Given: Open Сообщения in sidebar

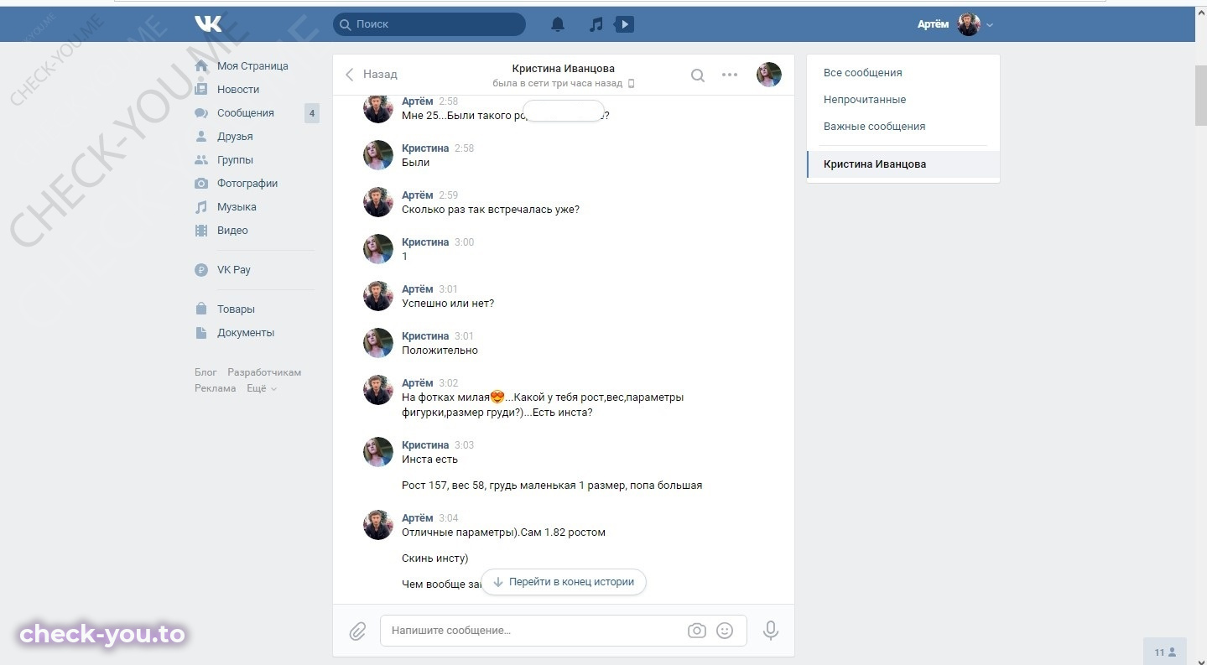Looking at the screenshot, I should pos(246,113).
